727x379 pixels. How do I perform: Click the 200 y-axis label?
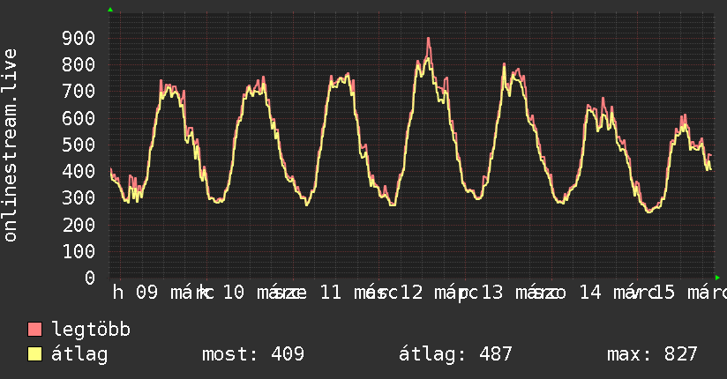[x=79, y=225]
